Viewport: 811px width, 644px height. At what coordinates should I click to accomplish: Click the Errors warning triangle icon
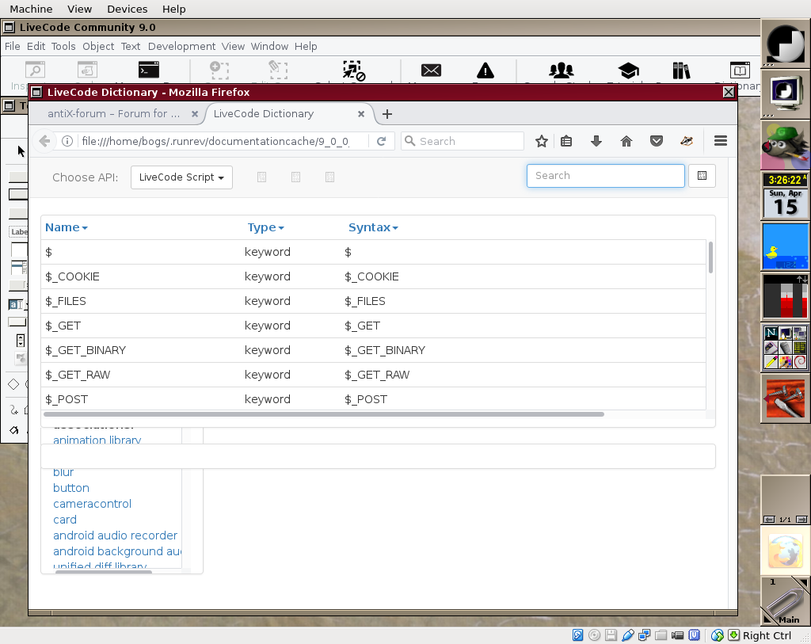click(485, 70)
